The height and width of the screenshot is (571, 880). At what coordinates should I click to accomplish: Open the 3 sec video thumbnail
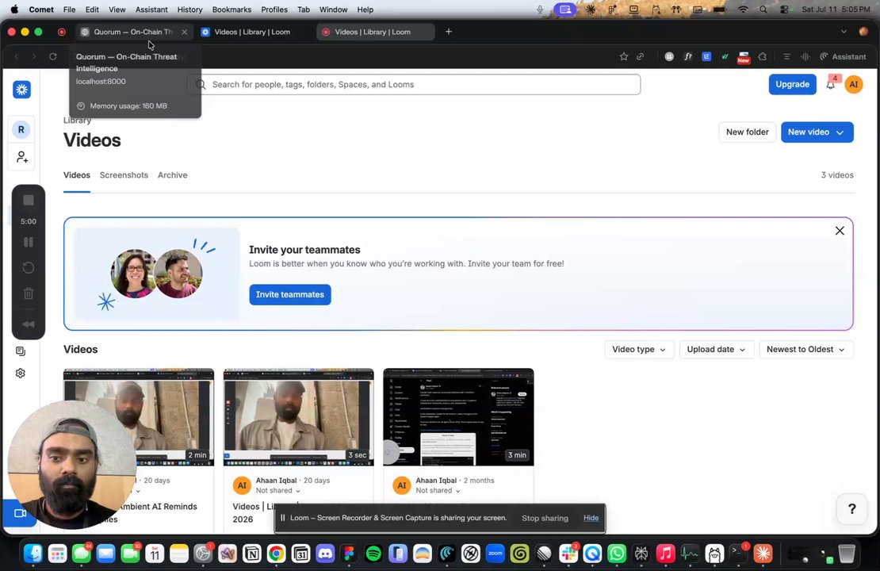pyautogui.click(x=299, y=417)
